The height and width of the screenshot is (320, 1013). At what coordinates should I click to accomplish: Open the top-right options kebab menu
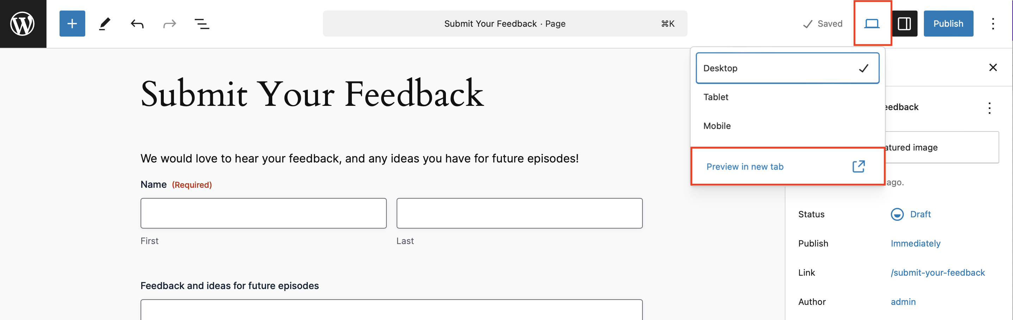coord(993,24)
